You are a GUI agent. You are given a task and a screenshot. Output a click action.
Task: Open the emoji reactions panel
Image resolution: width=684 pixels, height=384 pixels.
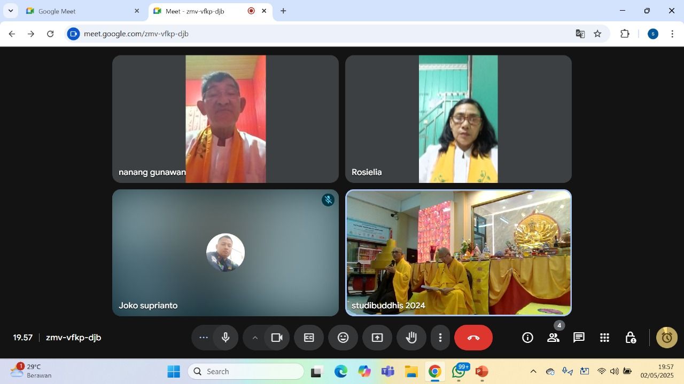click(x=343, y=338)
